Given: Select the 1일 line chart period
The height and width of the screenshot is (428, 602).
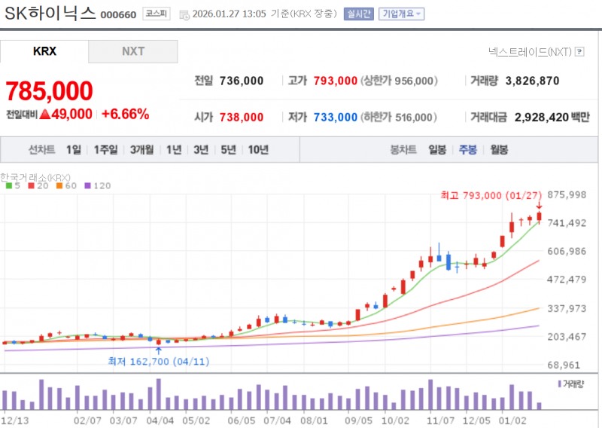Looking at the screenshot, I should [73, 150].
